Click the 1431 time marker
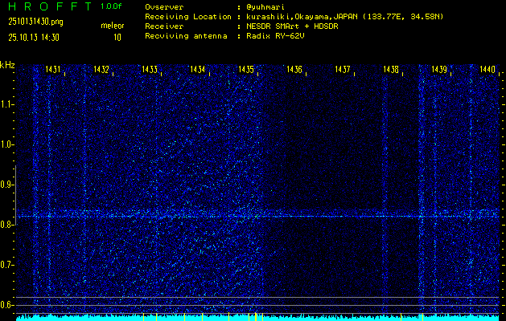Viewport: 506px width, 321px height. [53, 71]
